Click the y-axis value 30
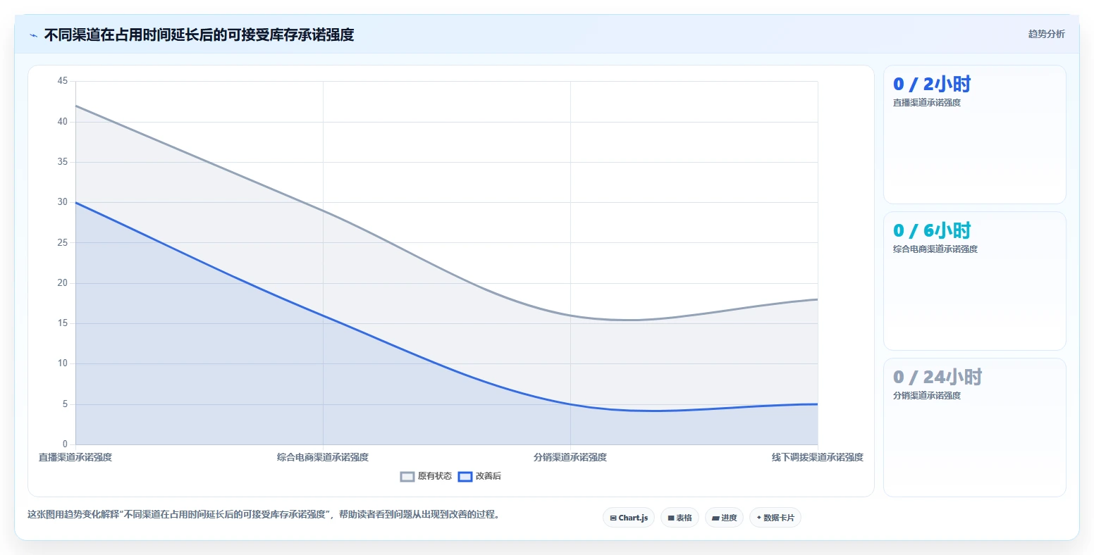 point(63,202)
